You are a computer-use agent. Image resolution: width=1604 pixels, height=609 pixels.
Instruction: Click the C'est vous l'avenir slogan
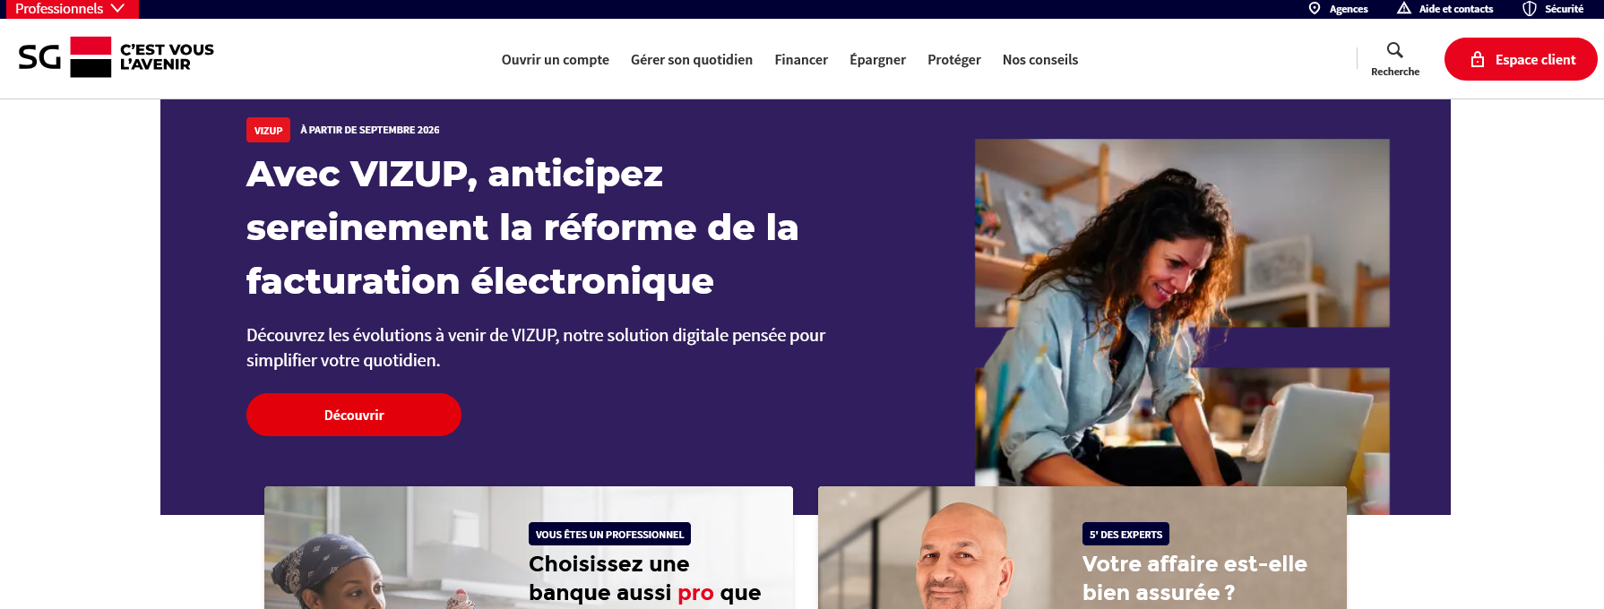[167, 57]
